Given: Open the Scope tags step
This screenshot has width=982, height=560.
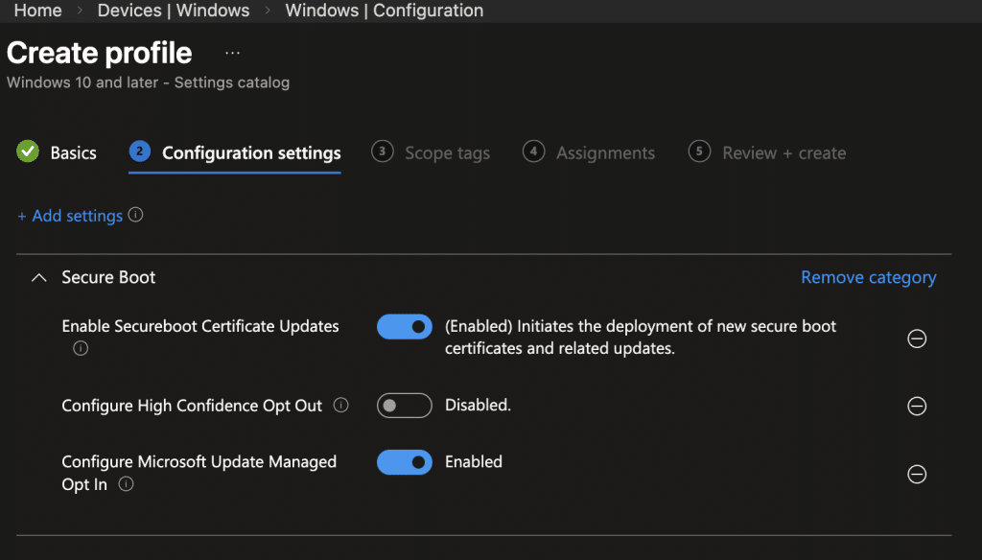Looking at the screenshot, I should (431, 153).
